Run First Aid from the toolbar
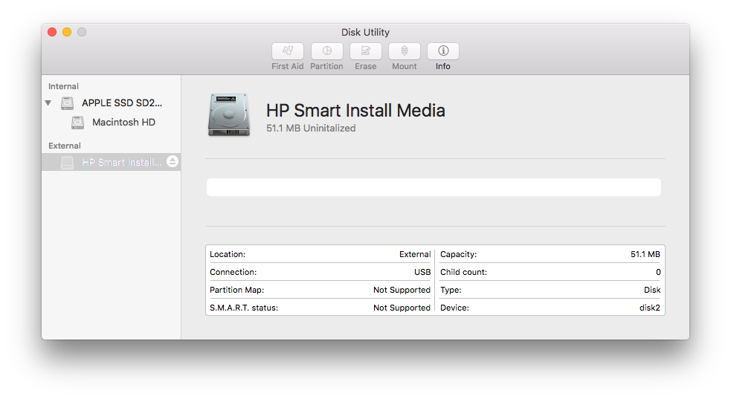This screenshot has width=731, height=399. pos(288,51)
